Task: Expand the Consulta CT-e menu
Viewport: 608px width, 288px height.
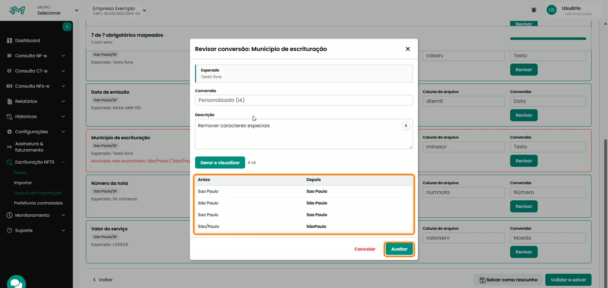Action: pyautogui.click(x=36, y=71)
